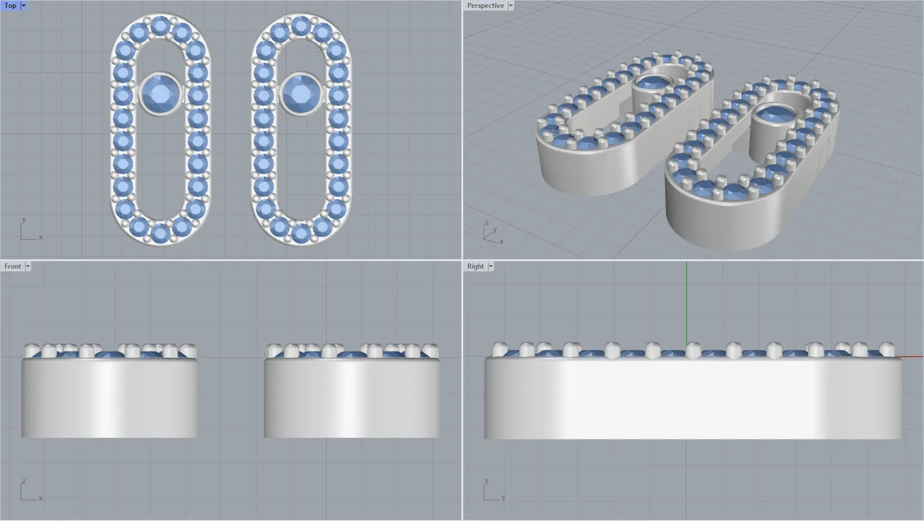The height and width of the screenshot is (521, 924).
Task: Activate the Right viewport title label
Action: pyautogui.click(x=475, y=266)
